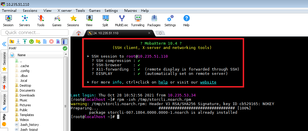Click the Quick connect input field
Viewport: 308px width, 131px height.
tap(35, 33)
